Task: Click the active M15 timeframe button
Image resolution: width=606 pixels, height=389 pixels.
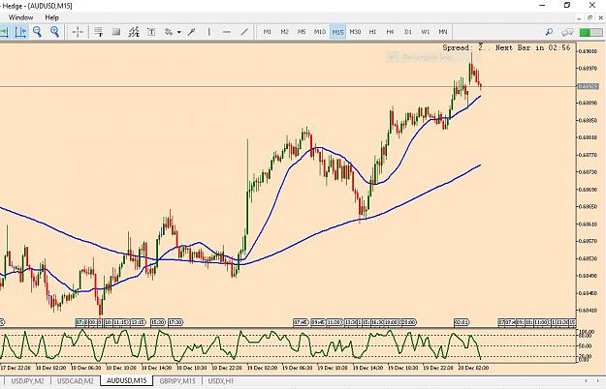Action: click(x=337, y=32)
